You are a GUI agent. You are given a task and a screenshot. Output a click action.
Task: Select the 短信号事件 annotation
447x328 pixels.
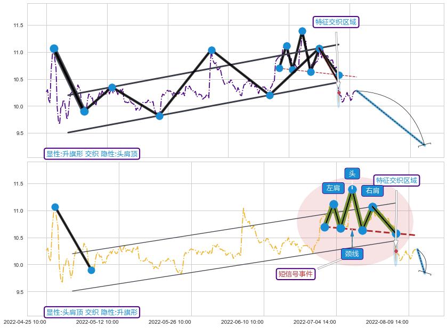click(296, 274)
